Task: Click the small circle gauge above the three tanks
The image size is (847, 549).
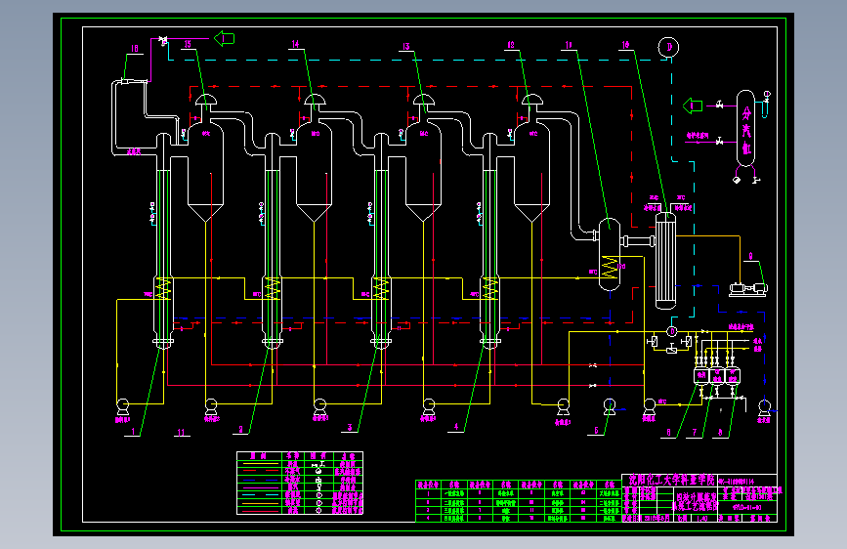Action: pyautogui.click(x=672, y=331)
